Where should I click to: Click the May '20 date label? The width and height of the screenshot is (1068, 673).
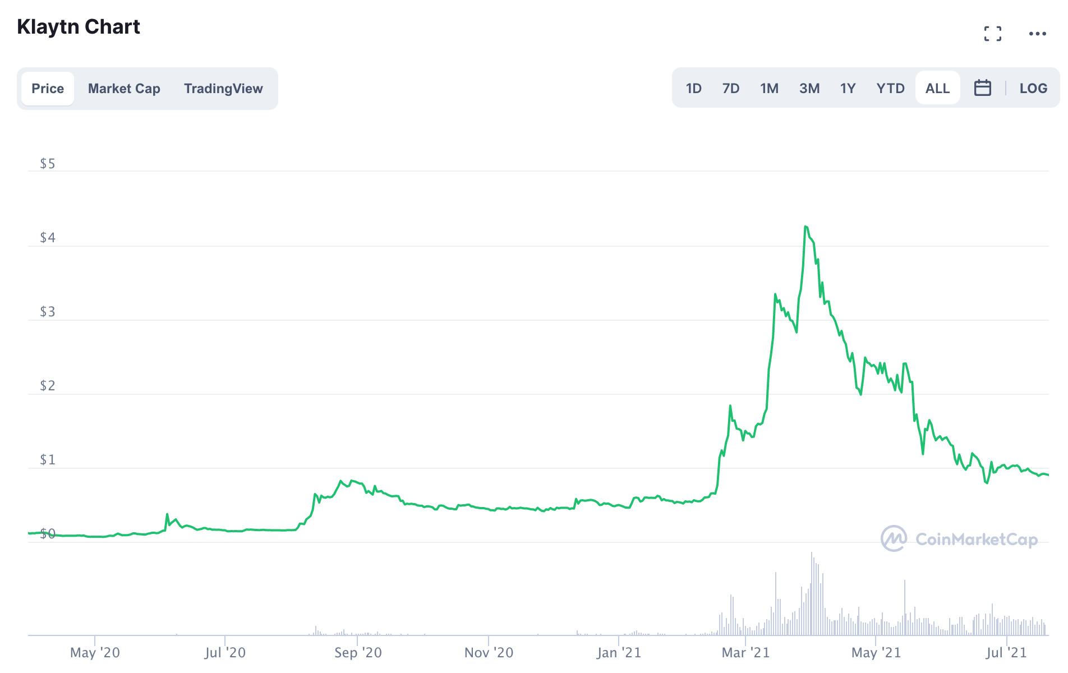coord(95,652)
